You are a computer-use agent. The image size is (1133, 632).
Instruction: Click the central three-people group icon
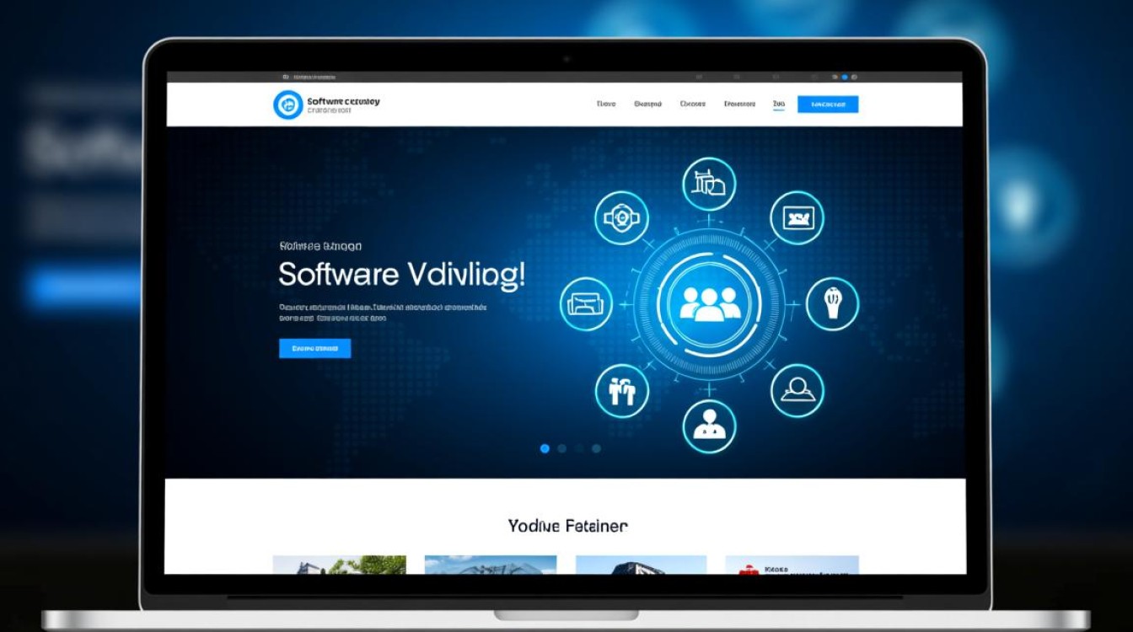pyautogui.click(x=709, y=303)
